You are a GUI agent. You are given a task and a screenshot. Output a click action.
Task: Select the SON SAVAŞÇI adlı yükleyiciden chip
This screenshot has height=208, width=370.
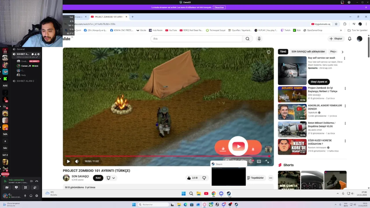[308, 52]
